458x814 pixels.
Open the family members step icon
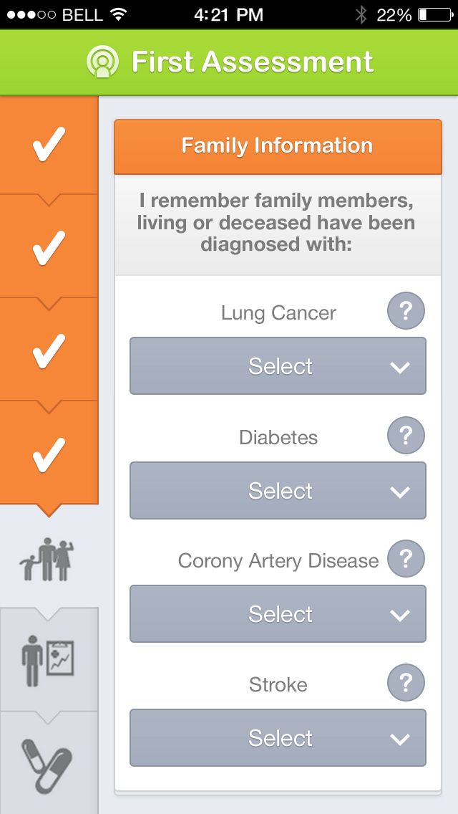point(48,560)
